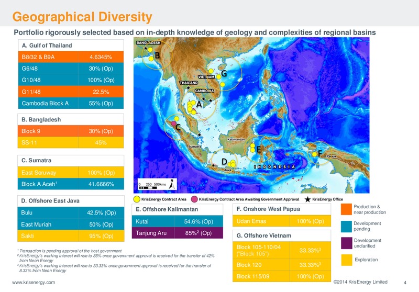The image size is (419, 292).
Task: Click the Bulu row
Action: pyautogui.click(x=71, y=213)
